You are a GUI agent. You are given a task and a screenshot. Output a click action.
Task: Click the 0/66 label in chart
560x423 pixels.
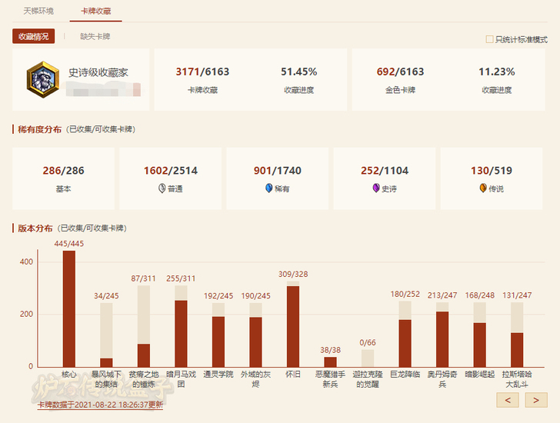tap(368, 343)
